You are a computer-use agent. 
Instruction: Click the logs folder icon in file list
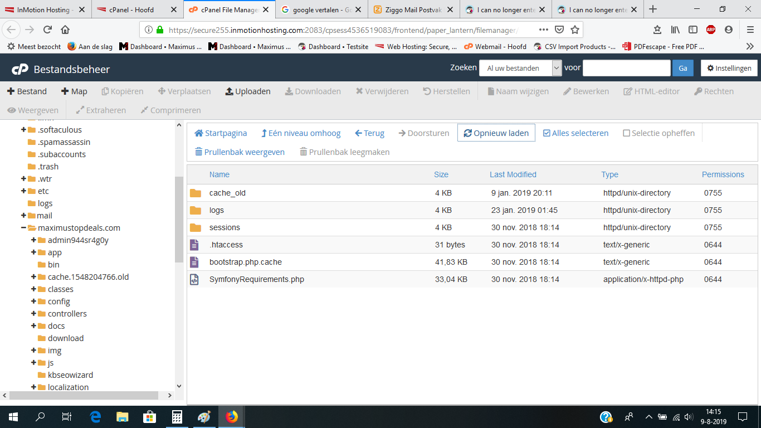[195, 210]
